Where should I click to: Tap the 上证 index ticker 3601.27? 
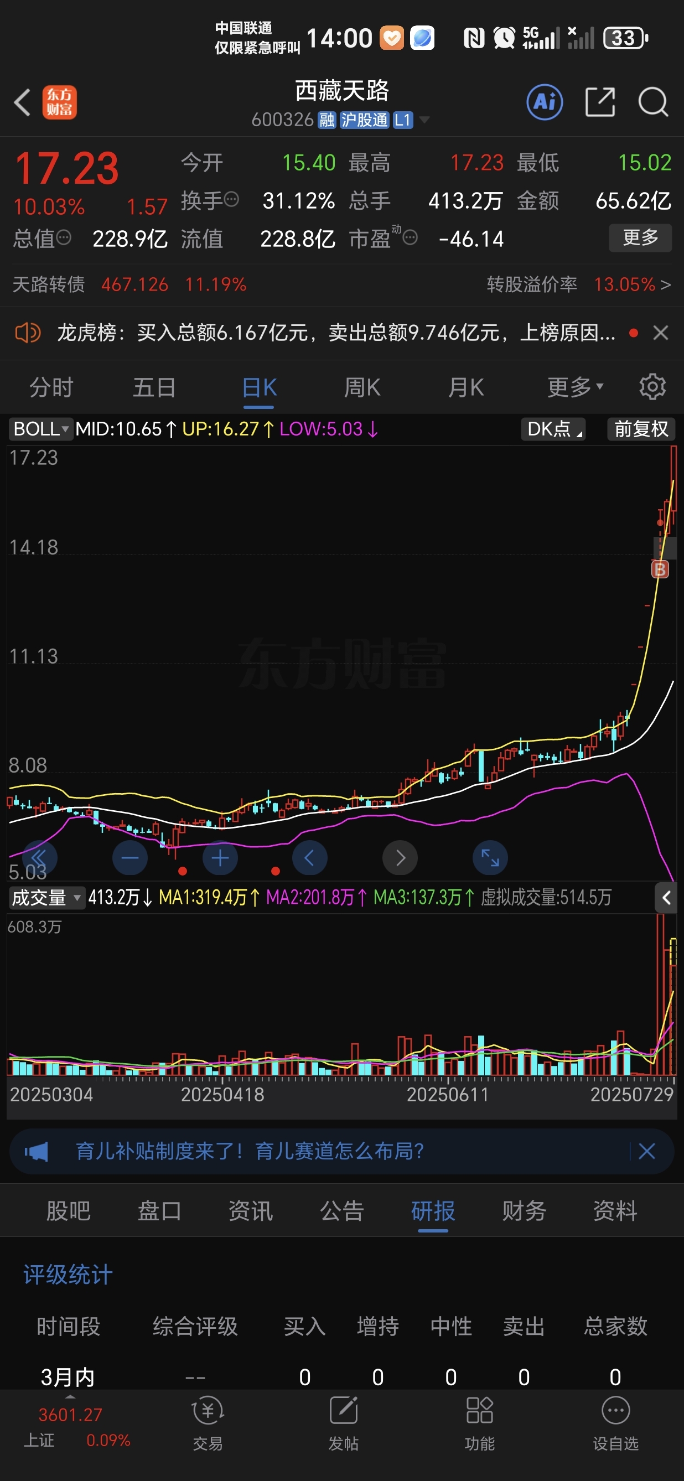(x=70, y=1414)
